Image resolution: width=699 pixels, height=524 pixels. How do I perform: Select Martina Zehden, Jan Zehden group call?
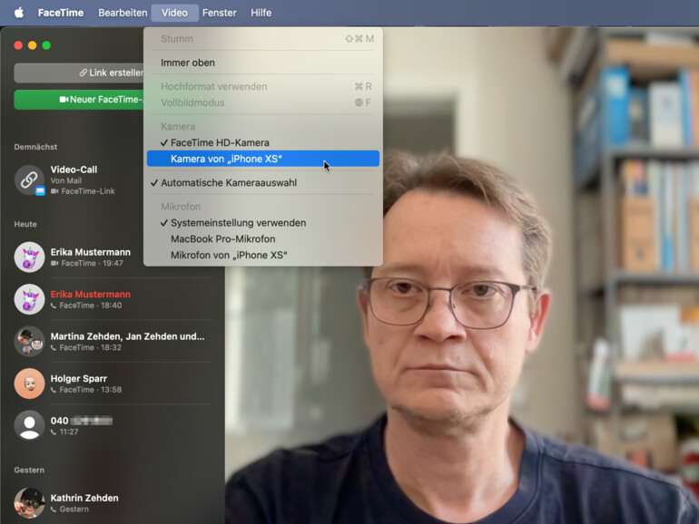[x=112, y=342]
